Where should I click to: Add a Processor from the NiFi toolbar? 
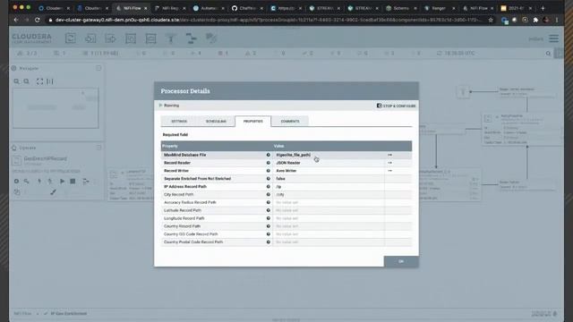click(x=71, y=38)
